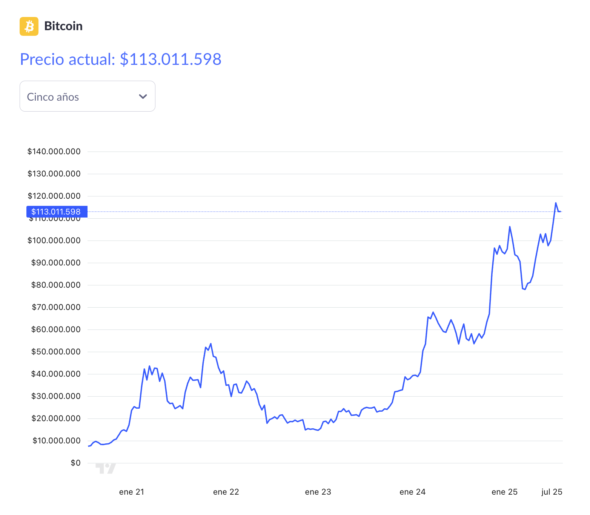Click the orange Bitcoin logo icon
Screen dimensions: 590x515
pos(29,26)
